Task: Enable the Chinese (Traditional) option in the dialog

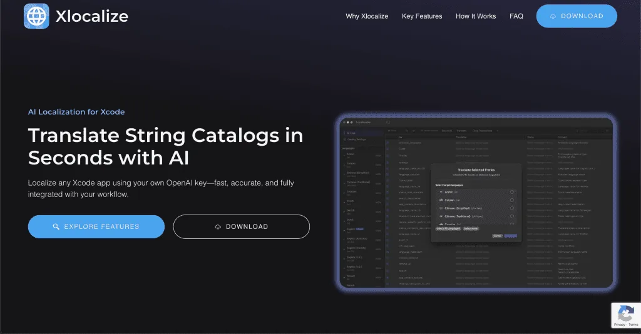Action: tap(512, 216)
